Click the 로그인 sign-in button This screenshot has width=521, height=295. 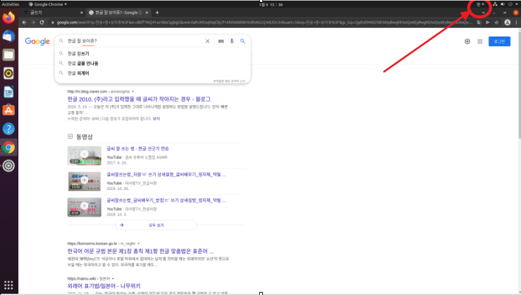[499, 41]
